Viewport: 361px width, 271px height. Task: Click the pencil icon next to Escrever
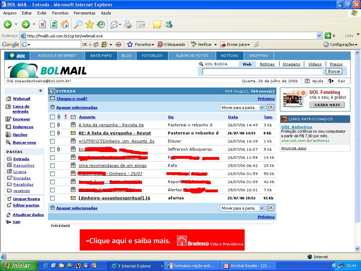pos(8,119)
